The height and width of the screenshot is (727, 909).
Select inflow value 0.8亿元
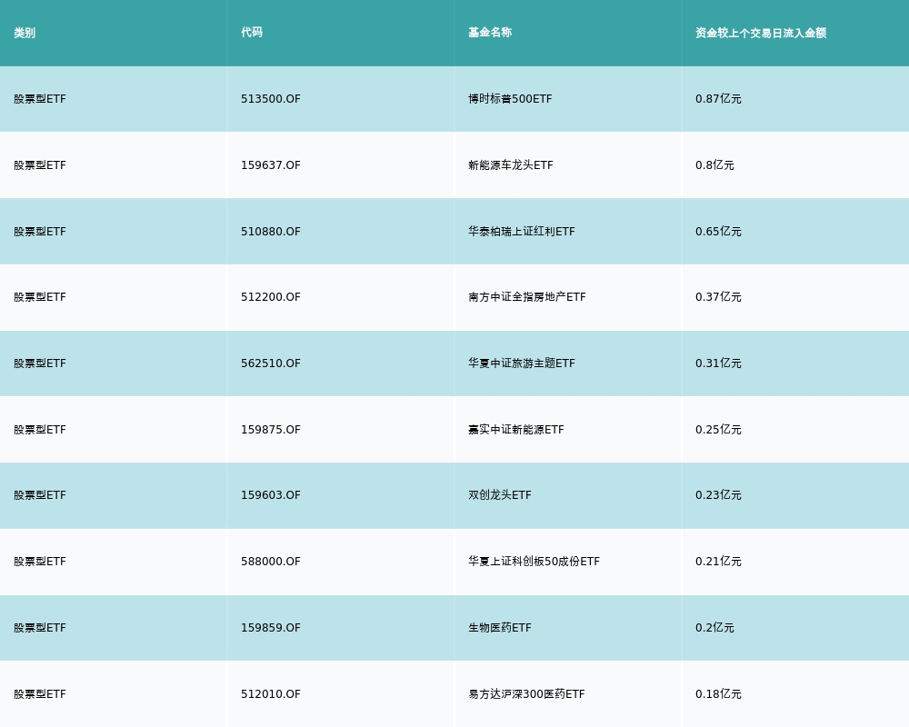click(714, 165)
